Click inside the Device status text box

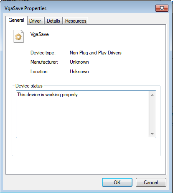coord(82,114)
